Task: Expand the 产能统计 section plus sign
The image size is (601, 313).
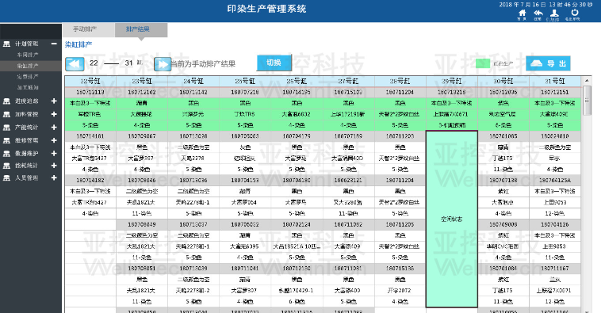Action: click(54, 128)
